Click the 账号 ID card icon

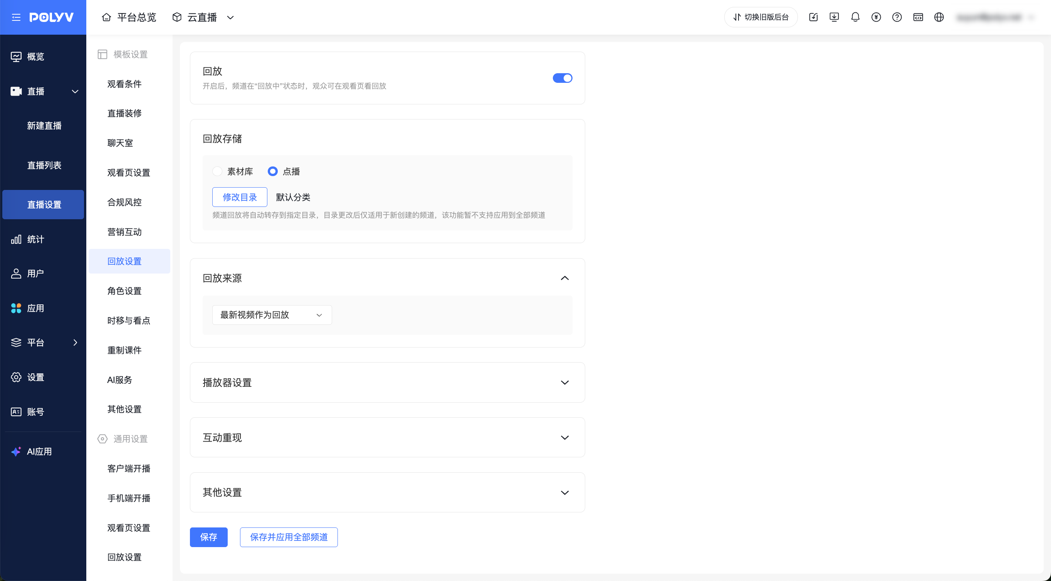pos(16,412)
